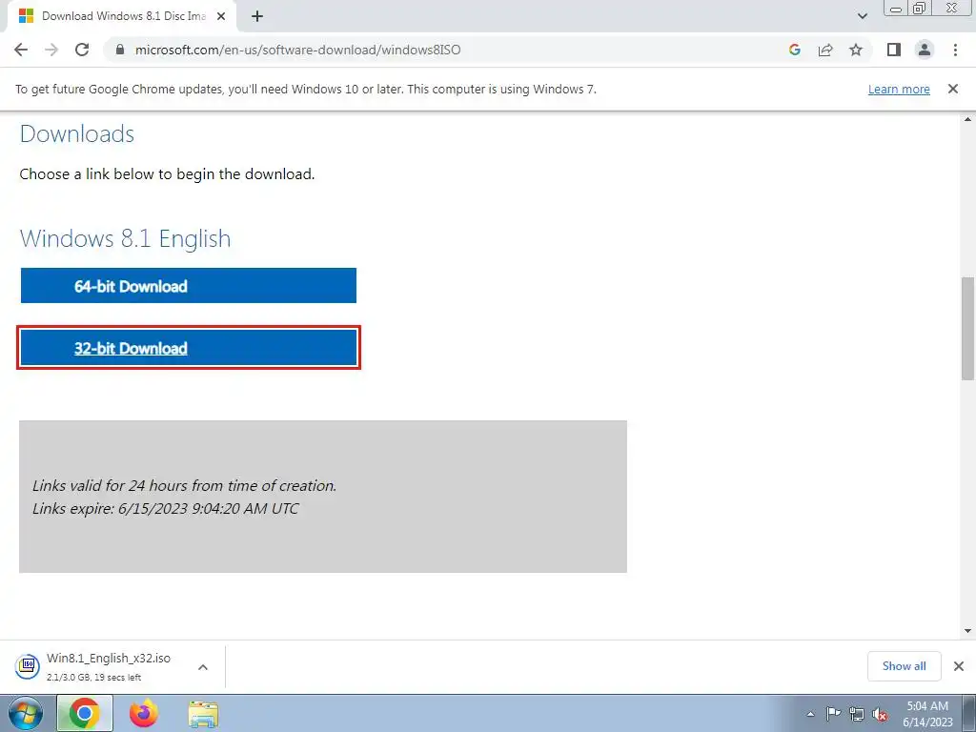This screenshot has width=976, height=732.
Task: Close the Download Windows 8.1 tab
Action: tap(221, 17)
